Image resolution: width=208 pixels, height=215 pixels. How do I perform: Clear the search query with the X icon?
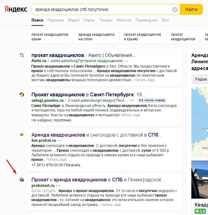[175, 10]
